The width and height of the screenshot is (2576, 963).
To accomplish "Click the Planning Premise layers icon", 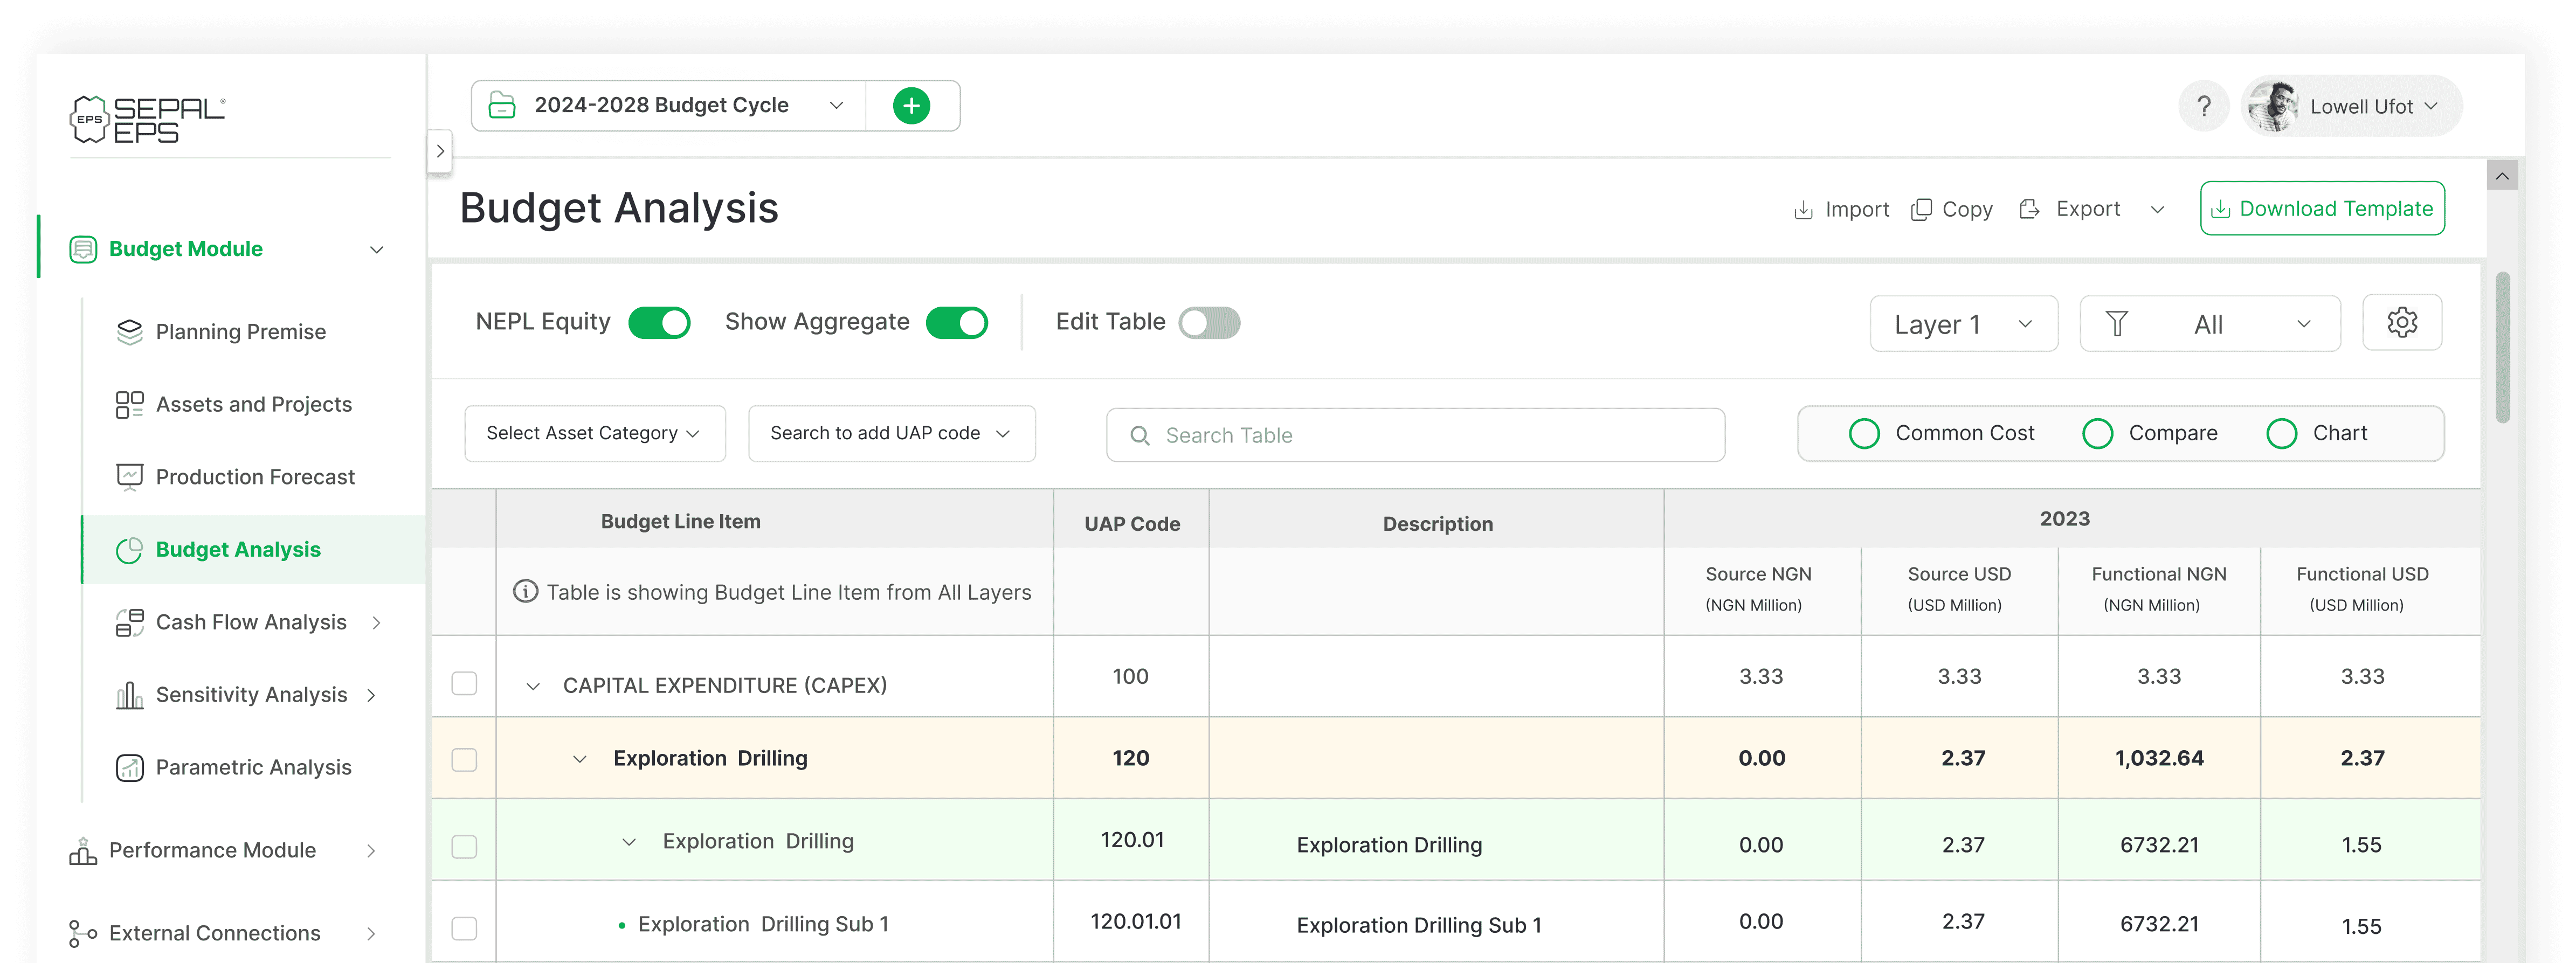I will coord(130,332).
